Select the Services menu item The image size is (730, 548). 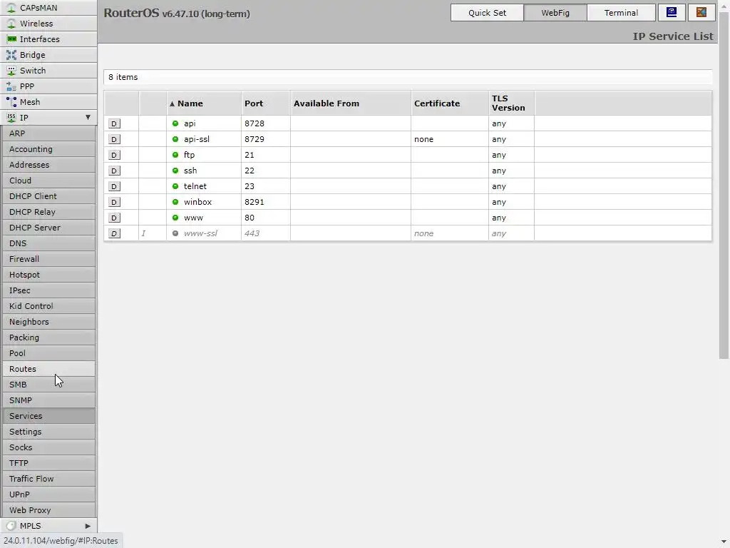[48, 416]
